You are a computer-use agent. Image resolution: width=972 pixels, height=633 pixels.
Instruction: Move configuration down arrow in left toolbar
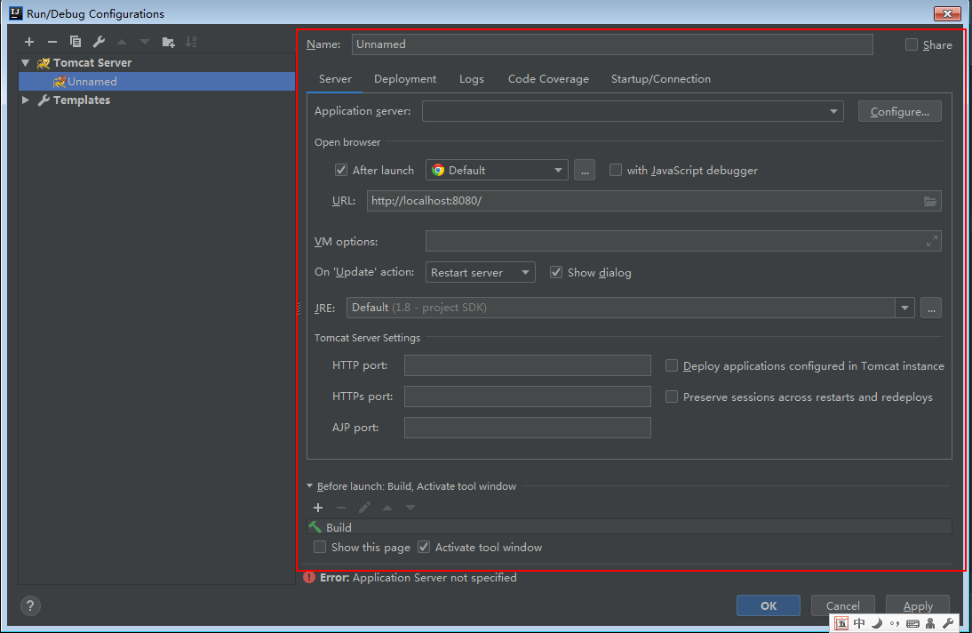(x=145, y=42)
